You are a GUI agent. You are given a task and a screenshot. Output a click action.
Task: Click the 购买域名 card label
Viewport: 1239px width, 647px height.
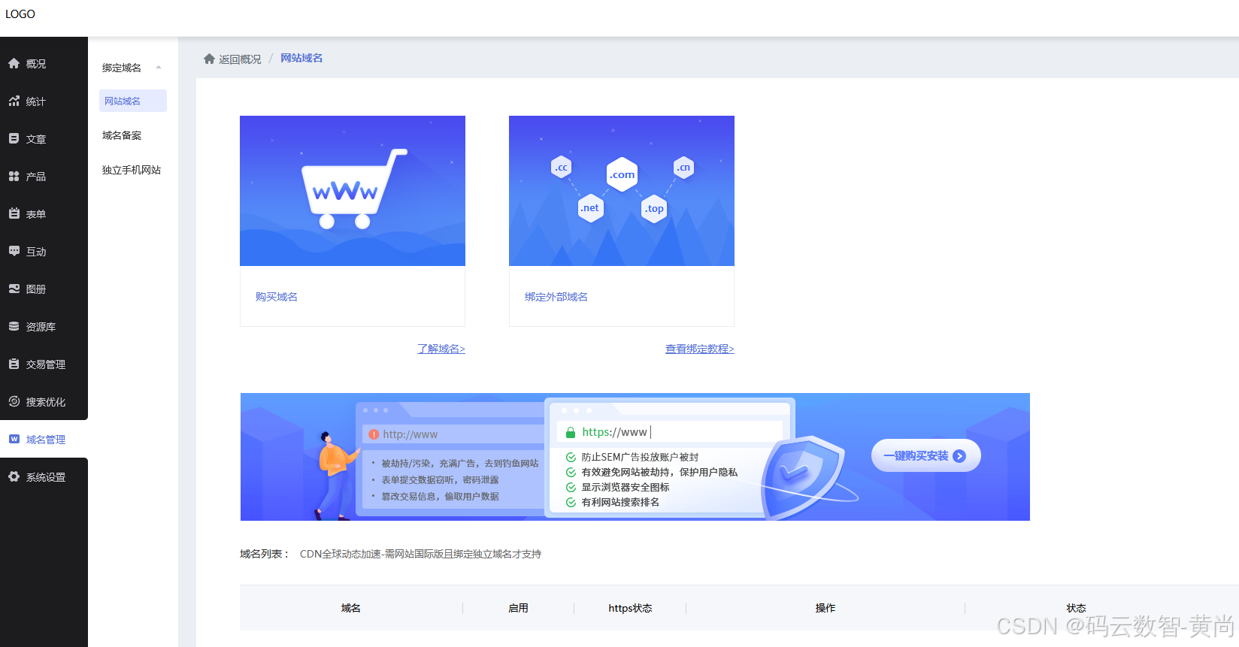[x=277, y=297]
